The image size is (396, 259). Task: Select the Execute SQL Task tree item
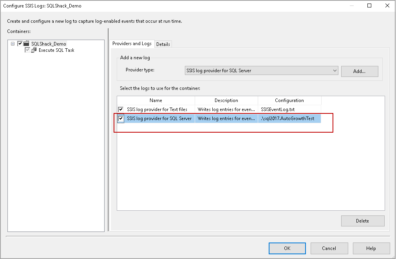56,50
